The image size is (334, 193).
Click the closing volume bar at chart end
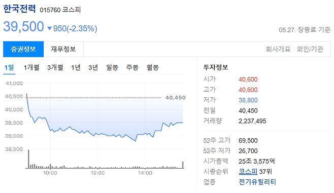point(183,165)
